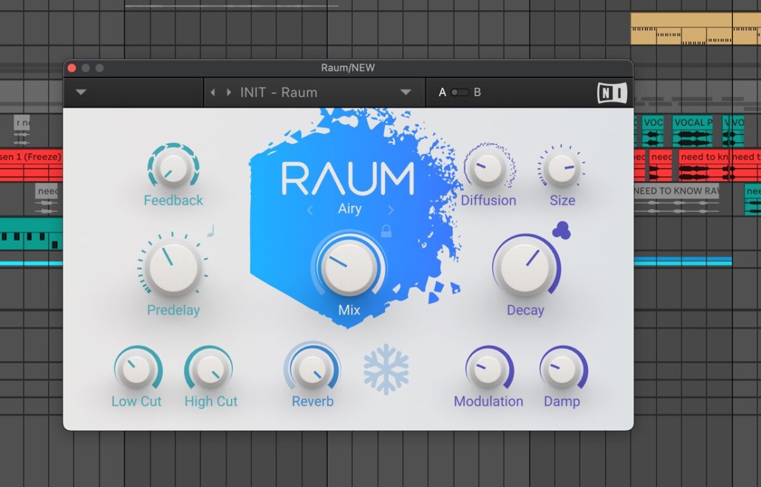Click the snowflake Freeze icon

(x=386, y=370)
